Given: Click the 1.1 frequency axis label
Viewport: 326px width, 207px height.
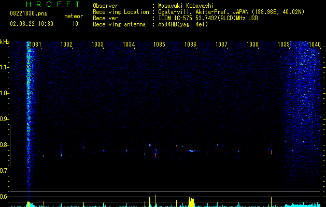Looking at the screenshot, I should point(4,67).
